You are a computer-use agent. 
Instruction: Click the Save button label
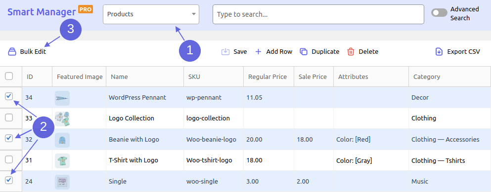pyautogui.click(x=240, y=52)
